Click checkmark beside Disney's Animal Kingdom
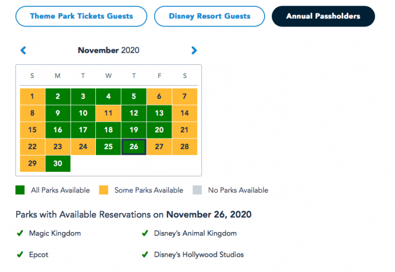 click(x=146, y=233)
